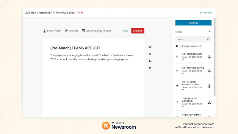Open the edit options icon beside entry
This screenshot has height=134, width=238.
tap(150, 61)
